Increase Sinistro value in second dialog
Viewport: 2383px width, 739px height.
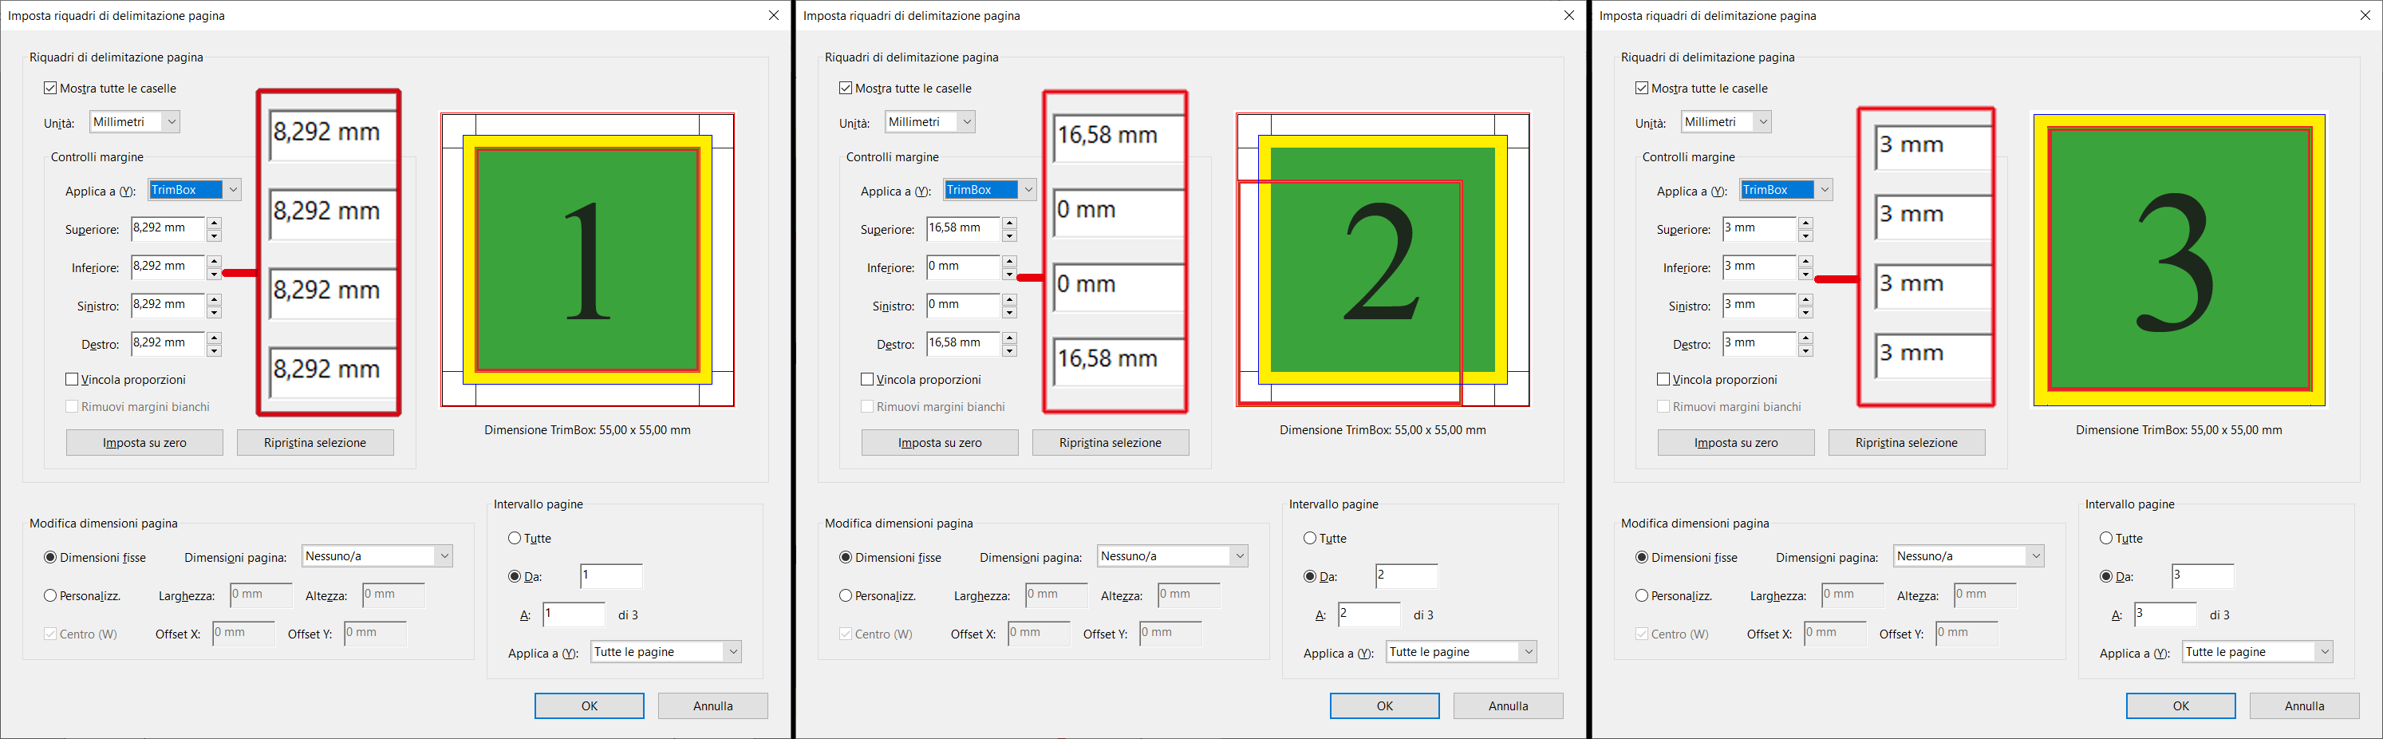click(x=1010, y=299)
